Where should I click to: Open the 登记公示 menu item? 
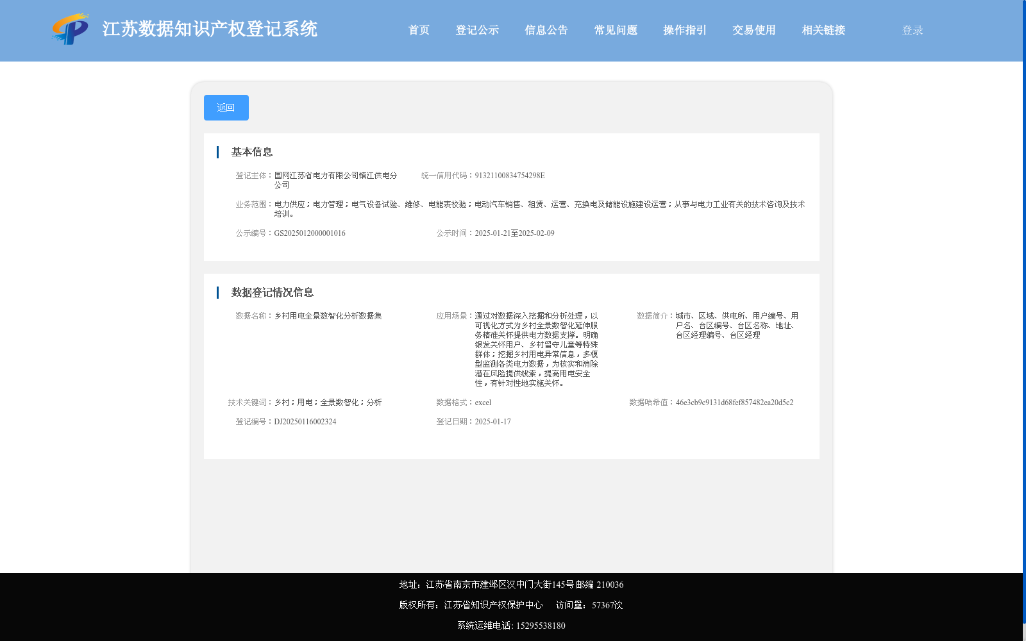(x=477, y=30)
